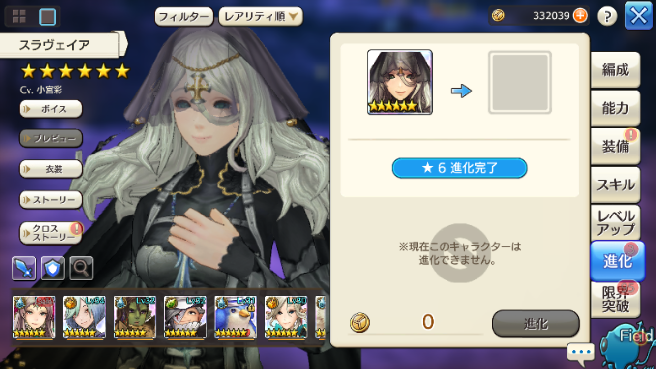Open クロスストーリー cross story
Image resolution: width=656 pixels, height=369 pixels.
pos(51,233)
